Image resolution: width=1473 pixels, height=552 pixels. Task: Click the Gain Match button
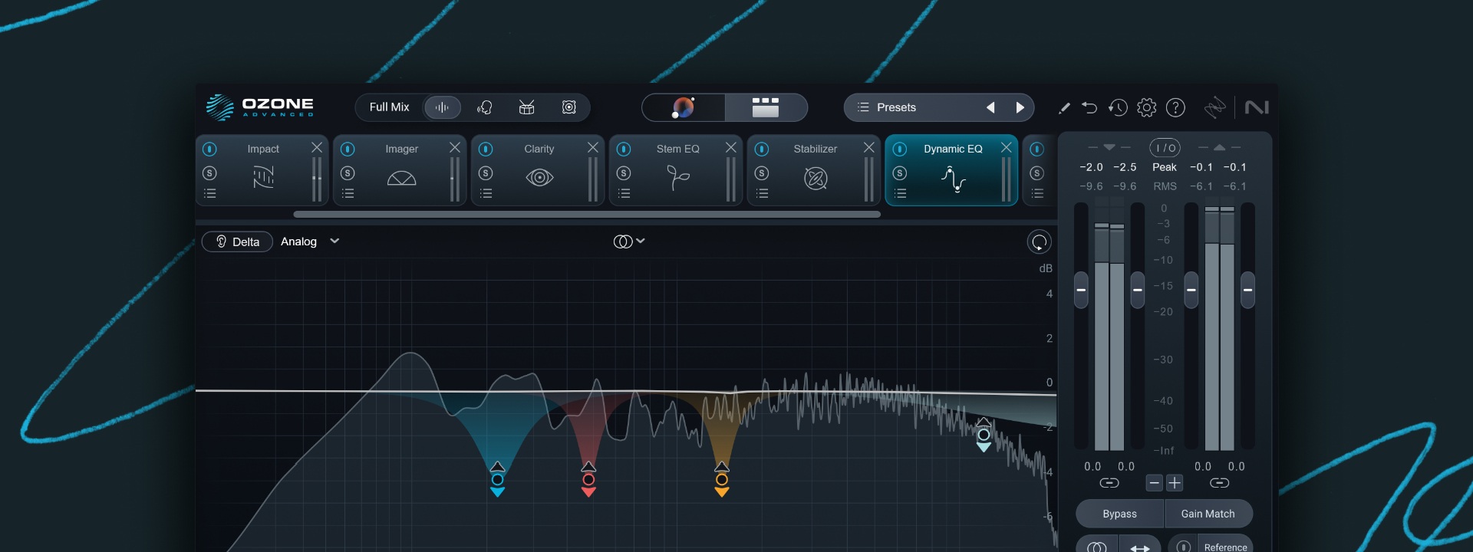click(x=1208, y=514)
